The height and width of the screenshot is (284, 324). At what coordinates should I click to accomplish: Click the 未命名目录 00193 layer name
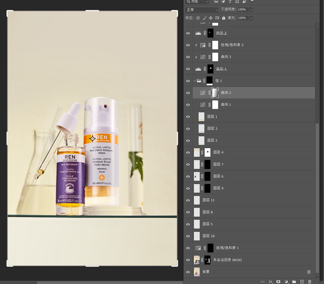(x=228, y=260)
